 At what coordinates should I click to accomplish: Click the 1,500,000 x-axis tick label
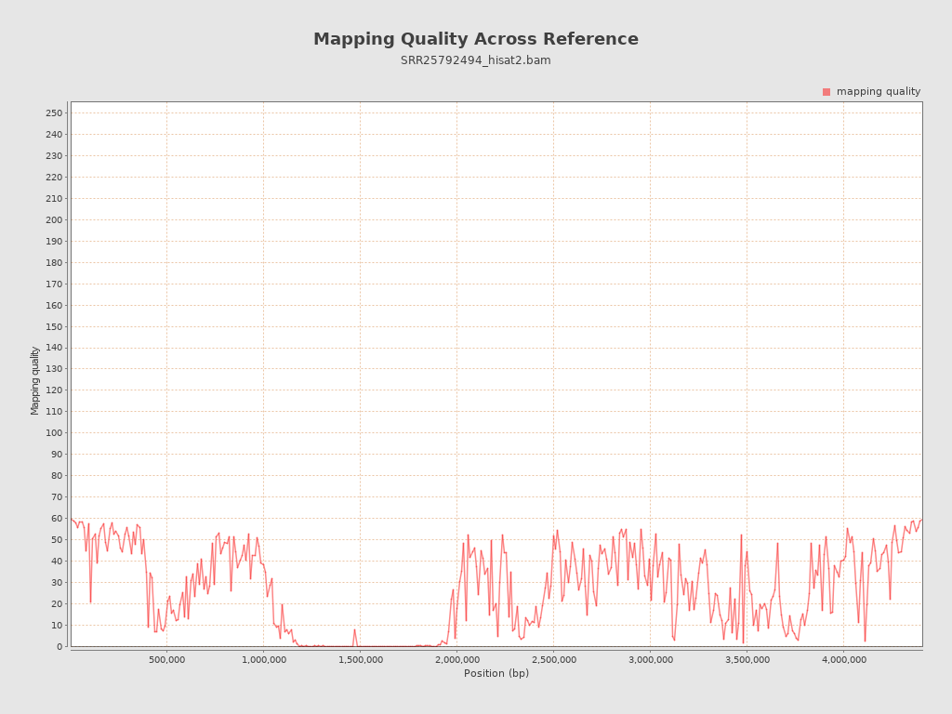pyautogui.click(x=361, y=660)
